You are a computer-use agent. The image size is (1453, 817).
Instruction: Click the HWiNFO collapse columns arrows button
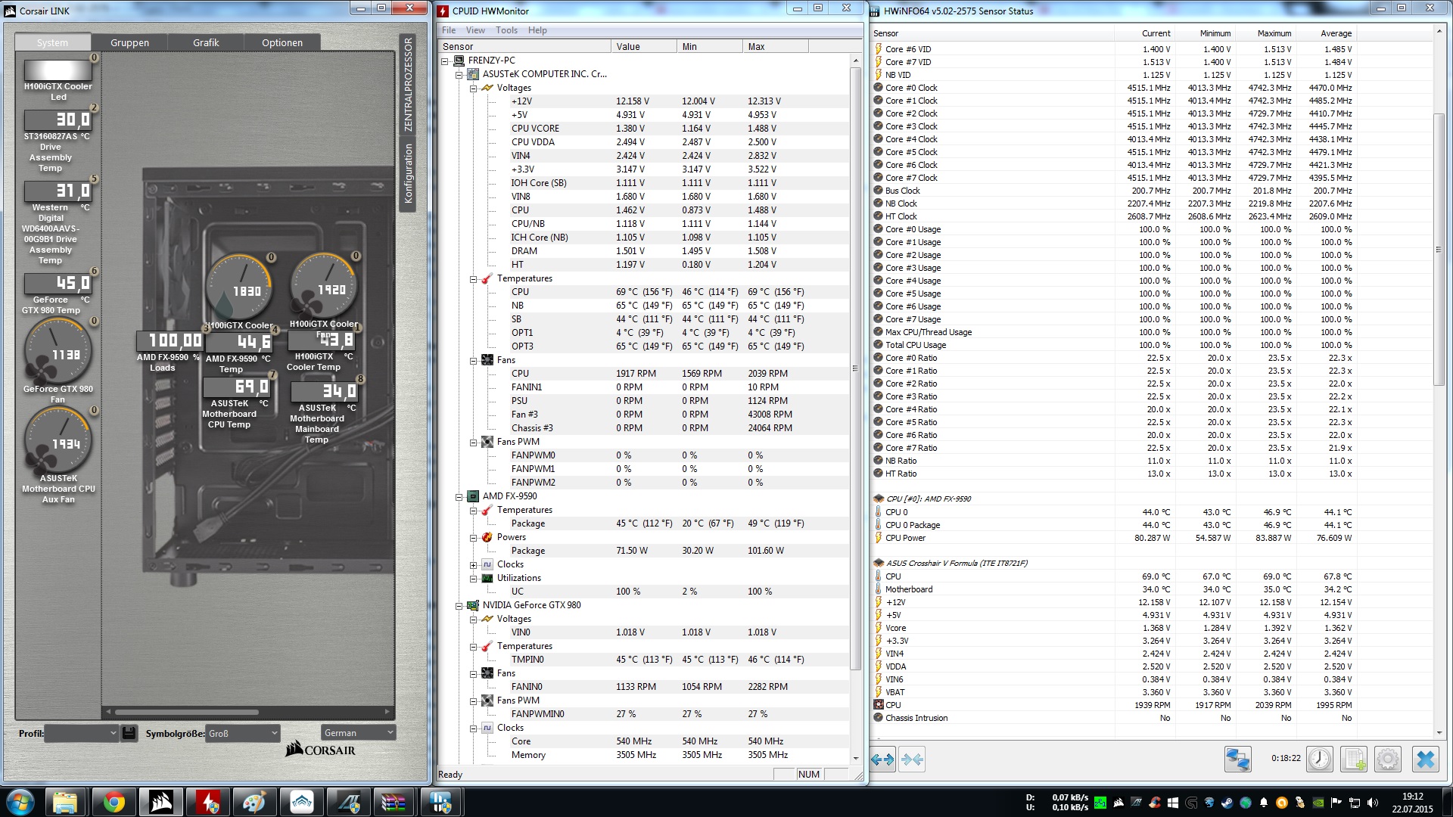[913, 760]
